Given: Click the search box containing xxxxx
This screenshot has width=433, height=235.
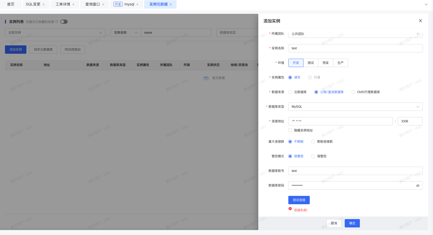Looking at the screenshot, I should 176,33.
